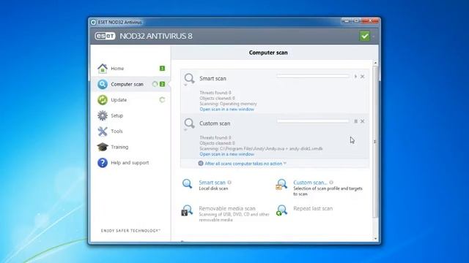Click 'Scanning: Operating memory' status text

(228, 104)
